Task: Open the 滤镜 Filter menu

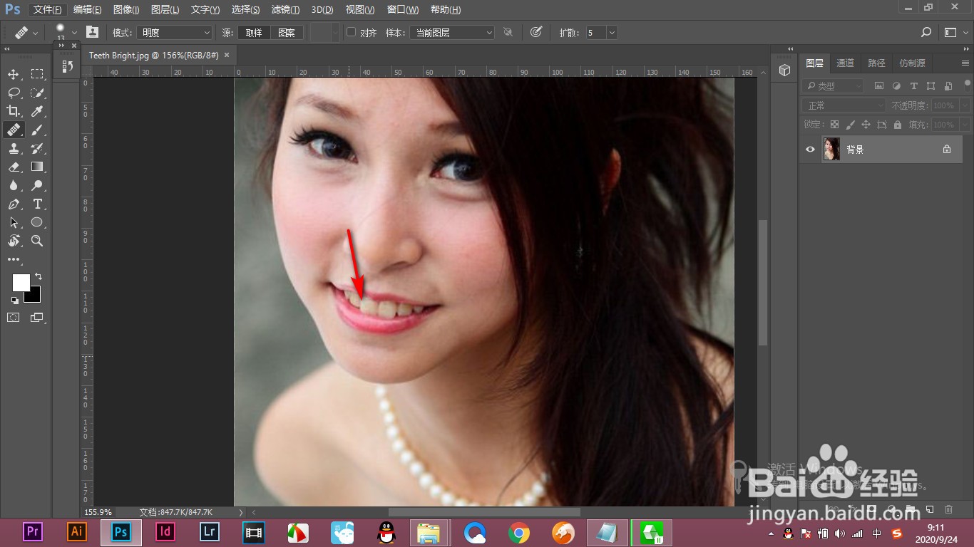Action: pos(286,10)
